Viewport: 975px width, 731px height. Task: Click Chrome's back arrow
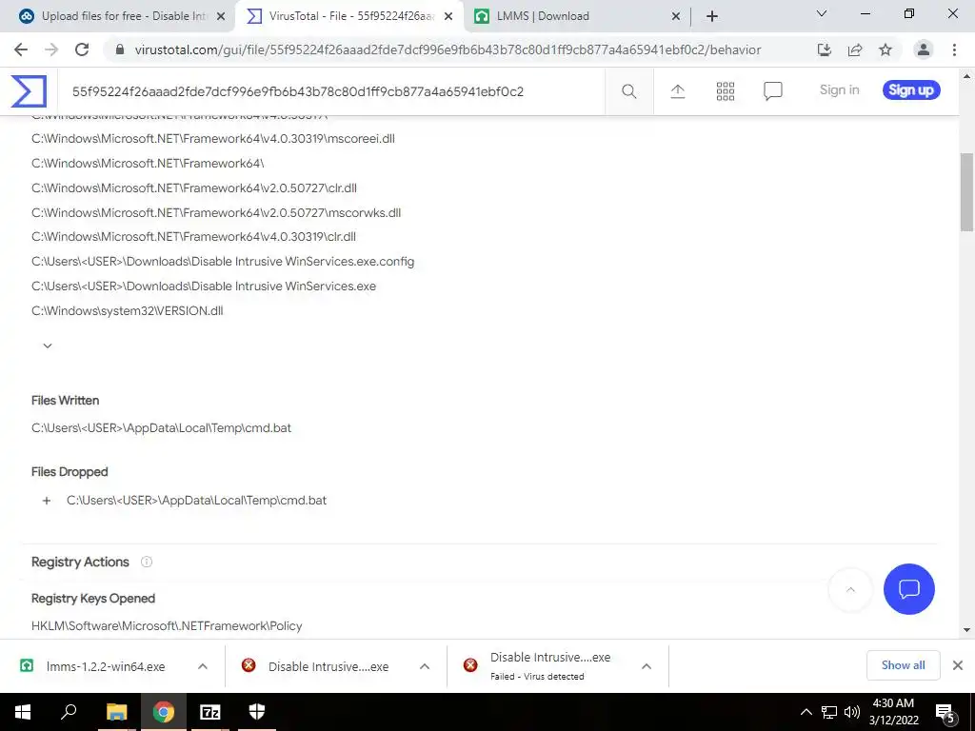[x=21, y=49]
